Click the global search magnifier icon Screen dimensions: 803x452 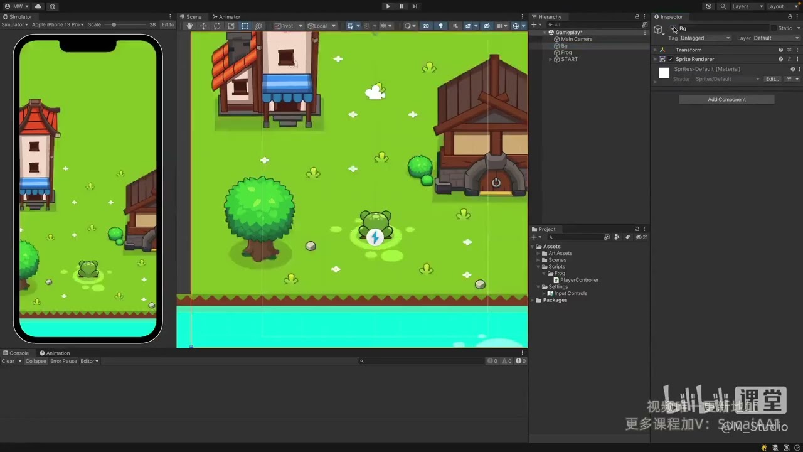click(x=723, y=6)
